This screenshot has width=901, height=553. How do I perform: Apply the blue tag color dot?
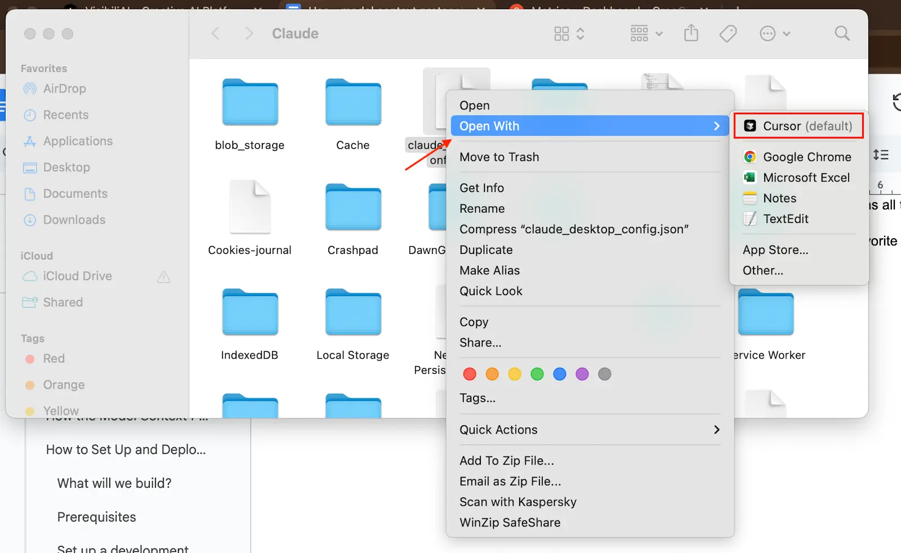[560, 374]
